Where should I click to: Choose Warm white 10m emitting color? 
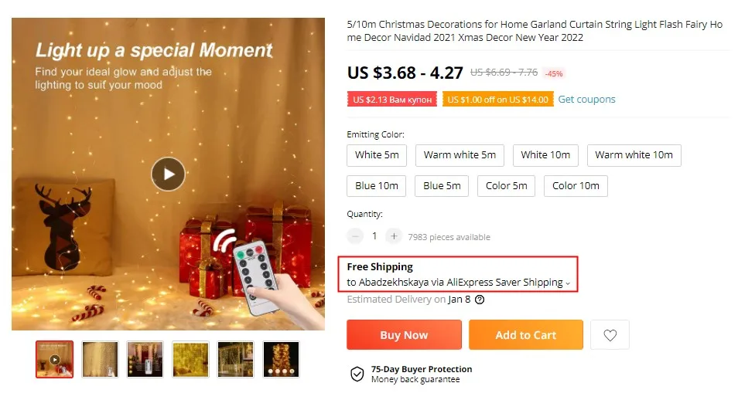point(634,155)
